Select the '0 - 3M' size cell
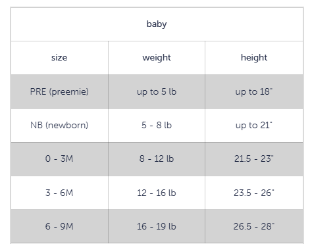This screenshot has height=244, width=312. (59, 159)
